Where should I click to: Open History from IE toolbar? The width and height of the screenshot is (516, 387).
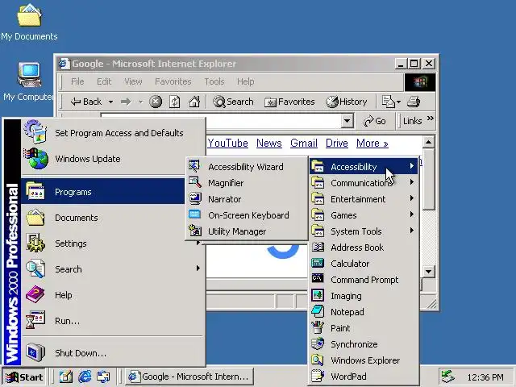coord(346,102)
